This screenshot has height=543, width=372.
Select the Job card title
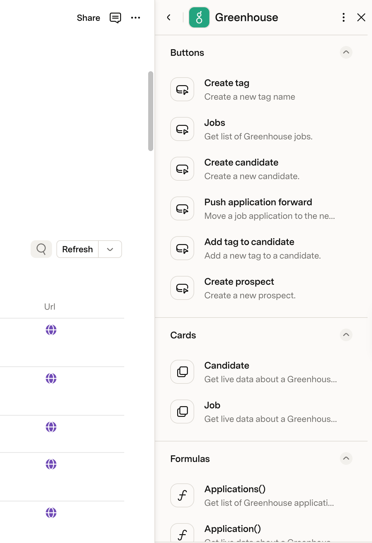coord(212,405)
